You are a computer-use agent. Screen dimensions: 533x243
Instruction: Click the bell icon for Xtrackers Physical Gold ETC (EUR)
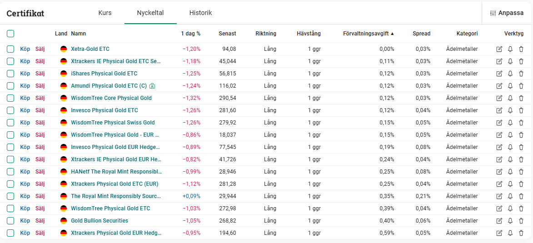tap(510, 184)
